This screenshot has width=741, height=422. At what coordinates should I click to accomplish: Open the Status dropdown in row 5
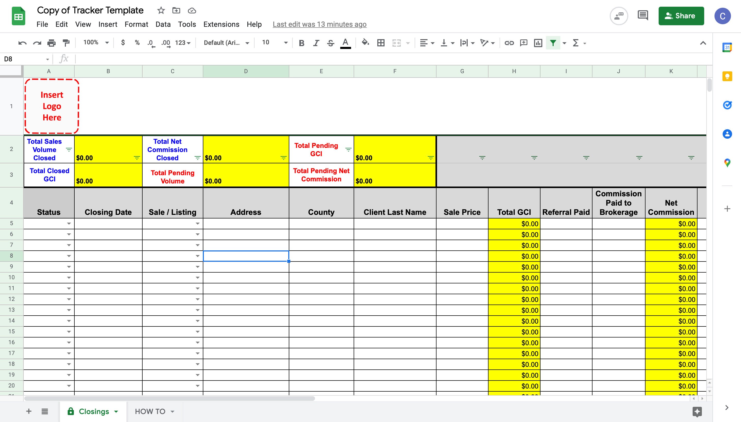[x=69, y=223]
